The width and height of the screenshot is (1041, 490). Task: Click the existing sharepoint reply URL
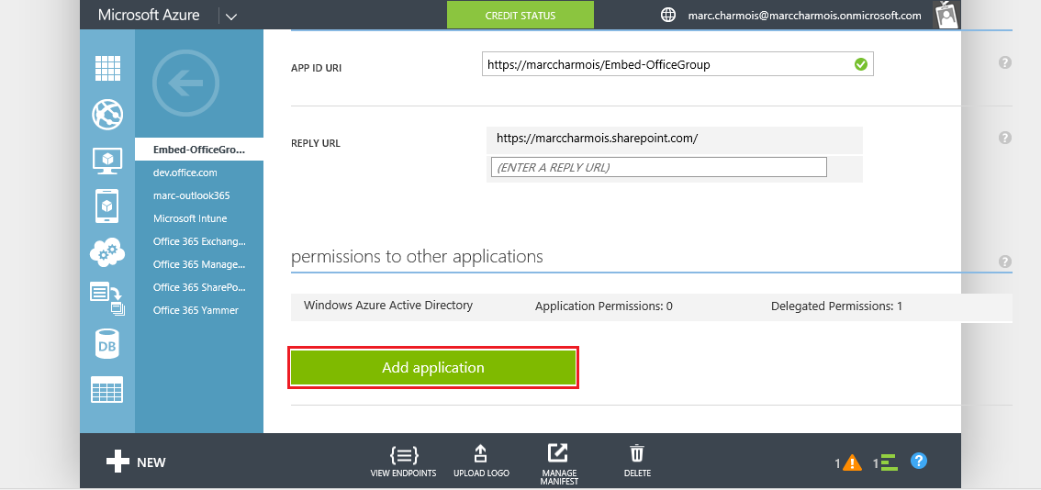(597, 139)
